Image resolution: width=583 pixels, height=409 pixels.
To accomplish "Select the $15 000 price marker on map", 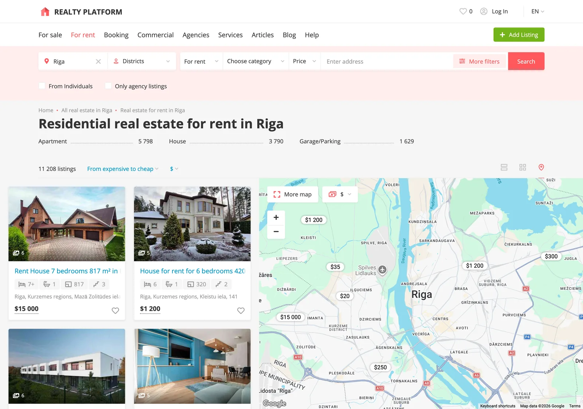I will [290, 317].
